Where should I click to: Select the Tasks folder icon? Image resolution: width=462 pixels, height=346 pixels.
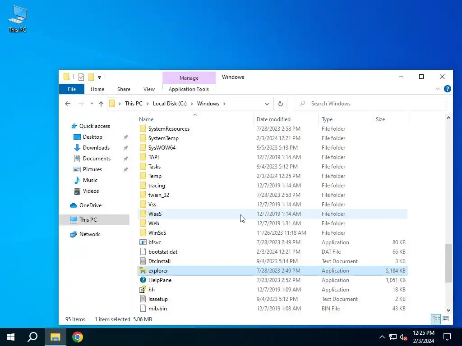(x=143, y=167)
